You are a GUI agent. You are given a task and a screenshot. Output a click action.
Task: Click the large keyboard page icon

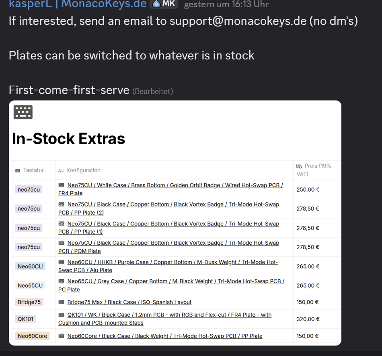(x=23, y=112)
